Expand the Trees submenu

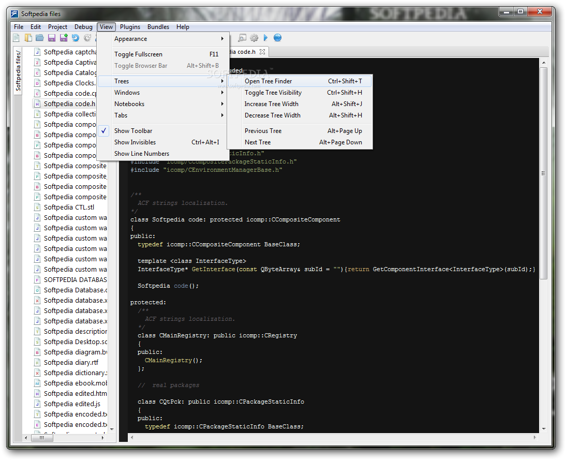click(162, 81)
